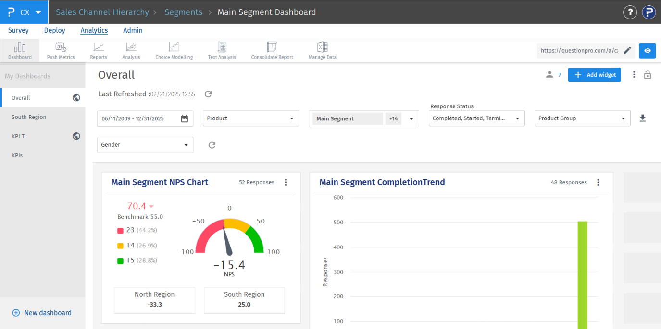The width and height of the screenshot is (661, 329).
Task: Toggle the red detractors legend swatch
Action: (121, 230)
